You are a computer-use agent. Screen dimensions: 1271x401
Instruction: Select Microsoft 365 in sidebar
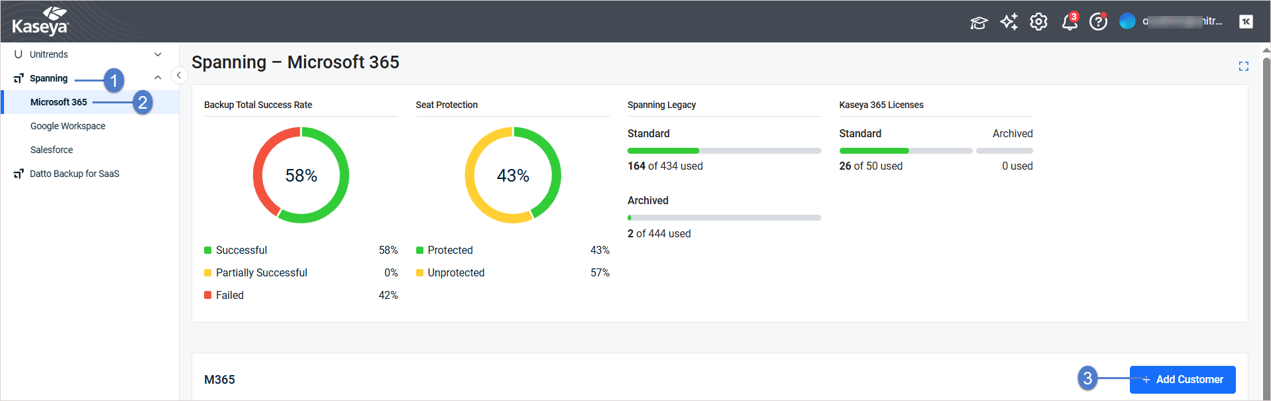click(59, 102)
